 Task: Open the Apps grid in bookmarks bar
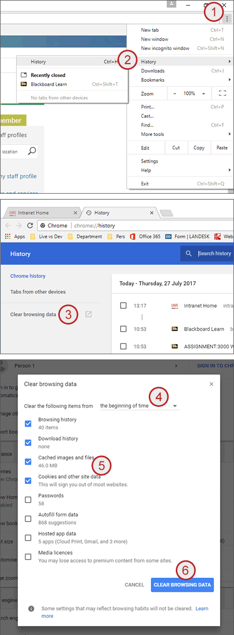pos(15,236)
